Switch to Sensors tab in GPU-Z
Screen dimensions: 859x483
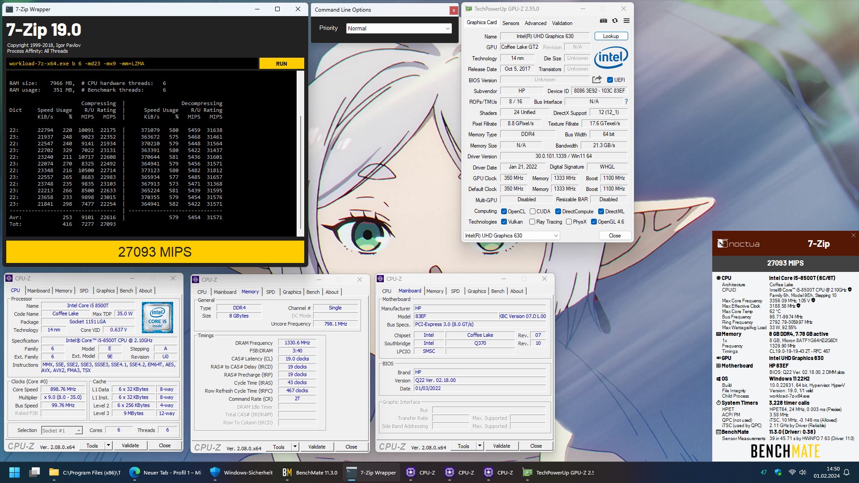tap(510, 23)
